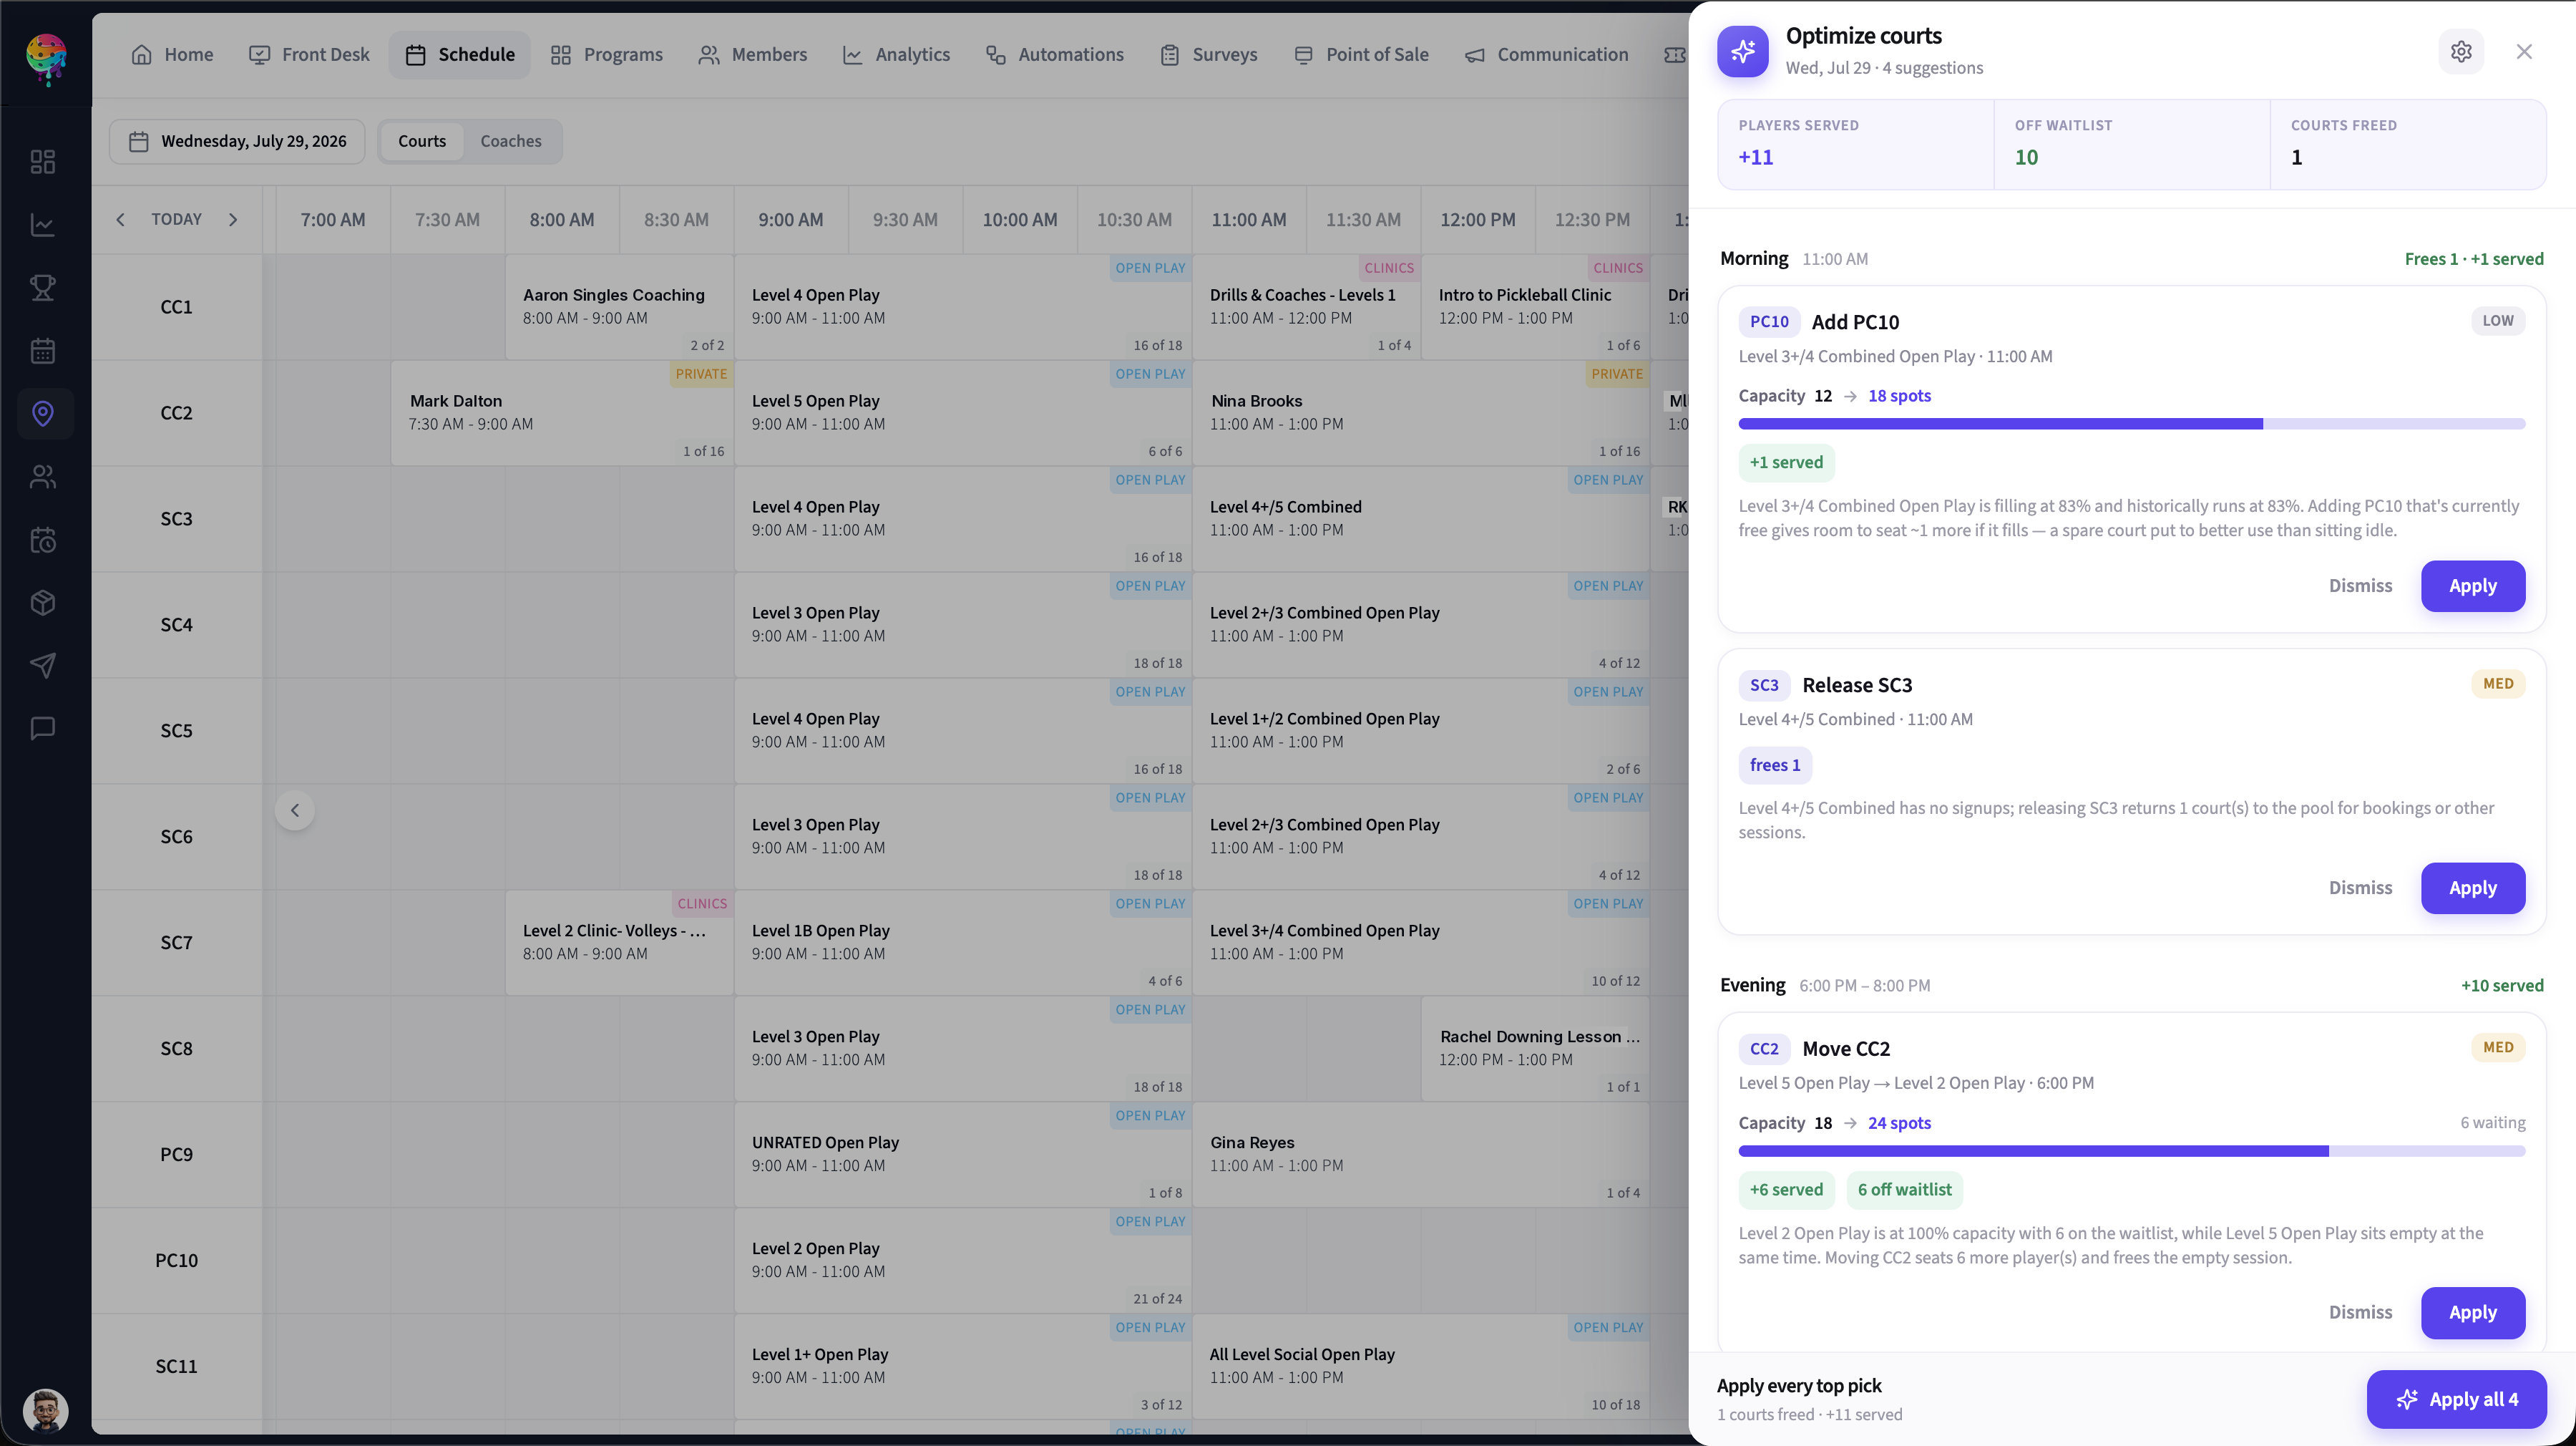Open the box package icon in sidebar
The image size is (2576, 1446).
click(43, 603)
